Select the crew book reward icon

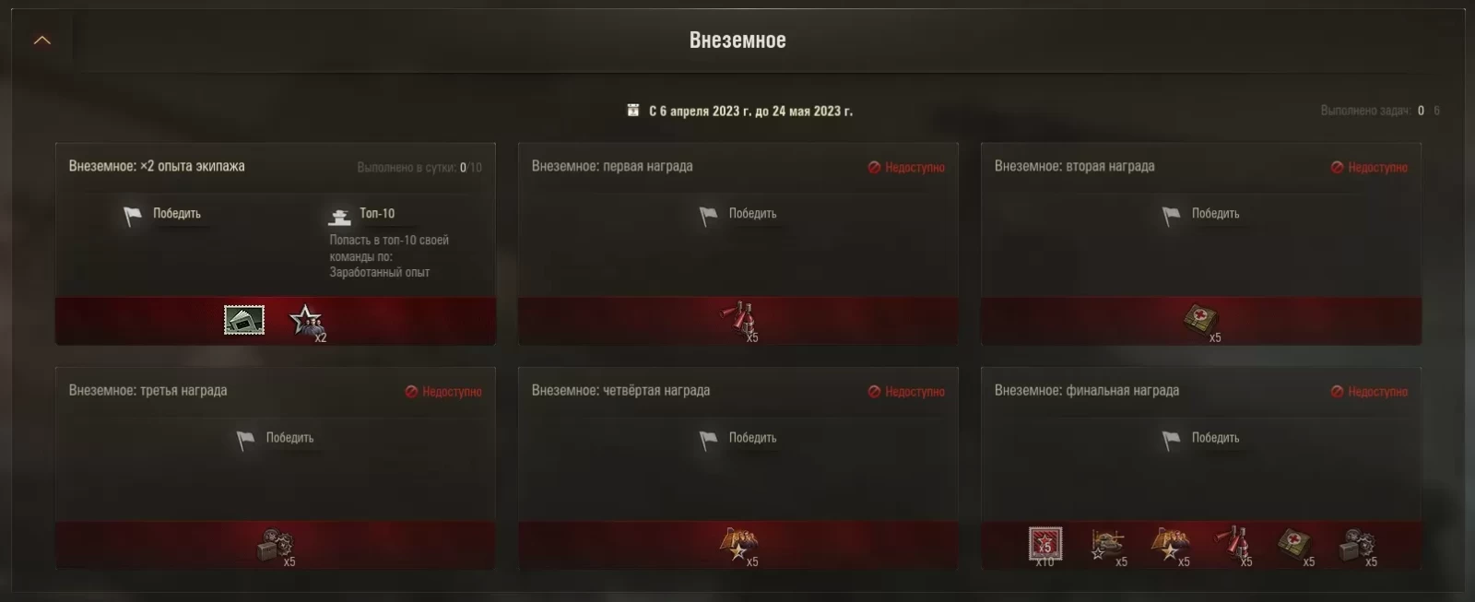244,320
